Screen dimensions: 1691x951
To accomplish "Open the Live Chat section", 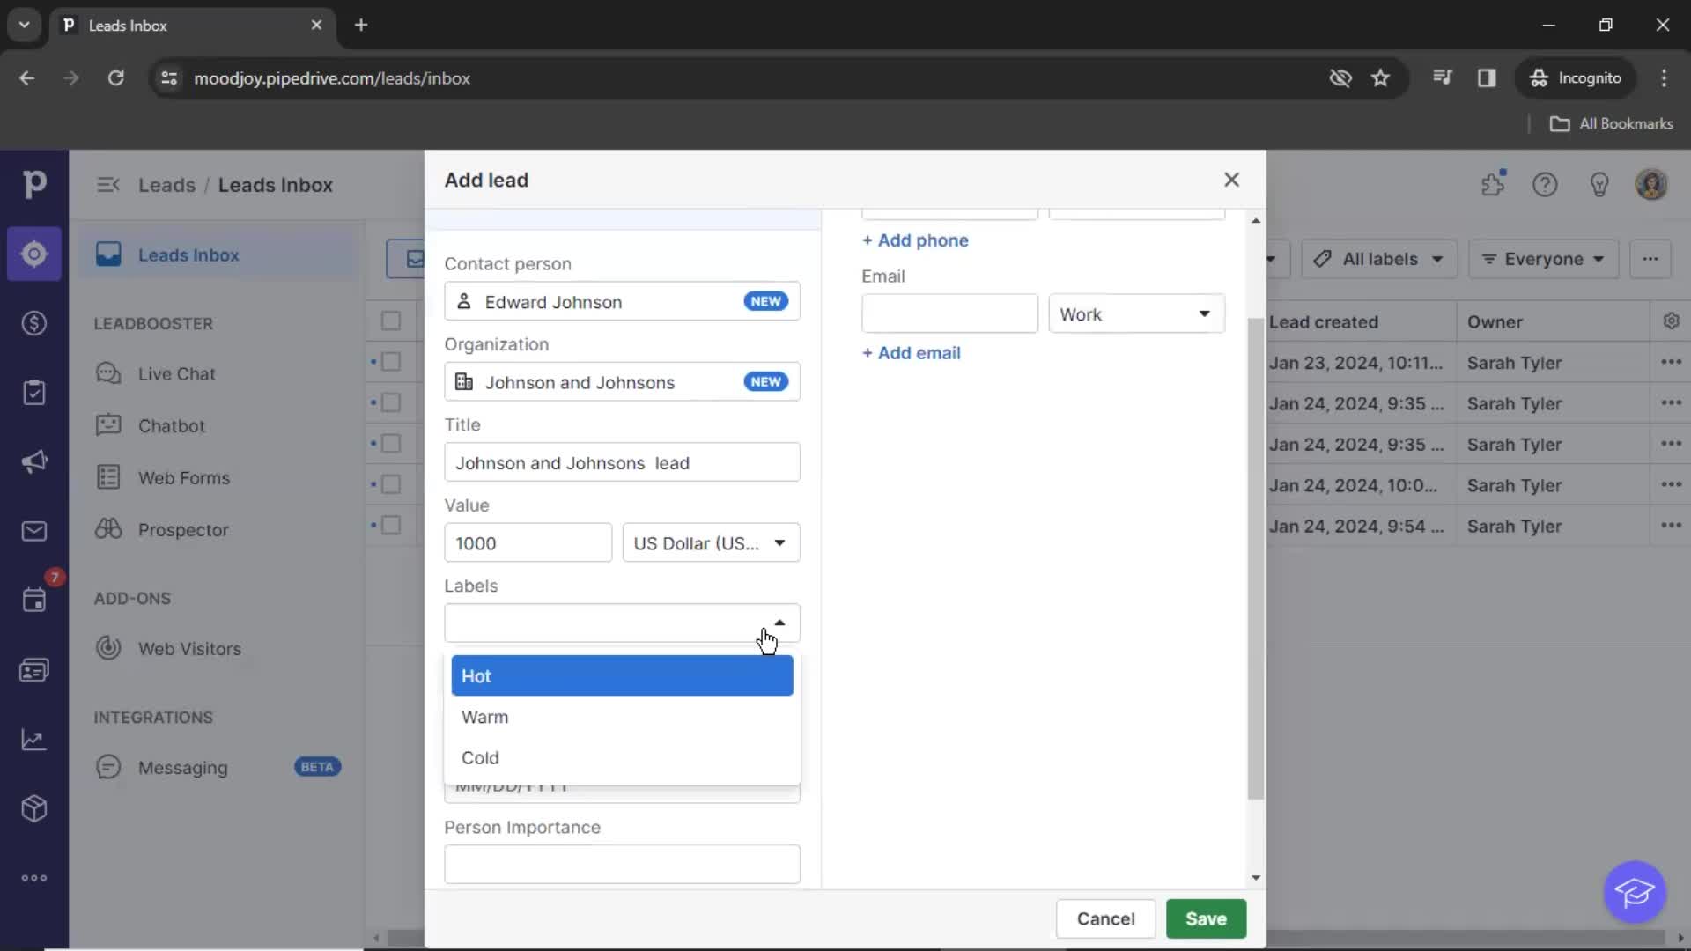I will (x=176, y=372).
